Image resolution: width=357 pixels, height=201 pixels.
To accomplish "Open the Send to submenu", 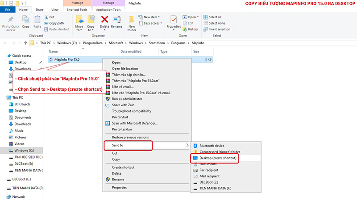I will coord(147,145).
